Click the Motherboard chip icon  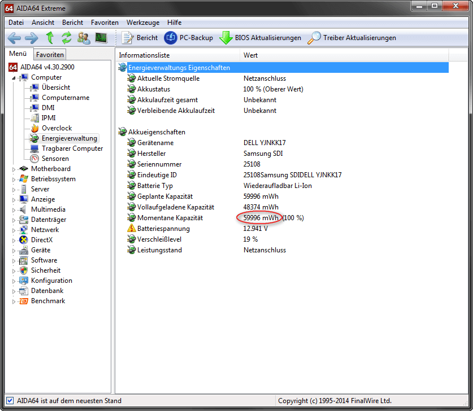tap(24, 169)
